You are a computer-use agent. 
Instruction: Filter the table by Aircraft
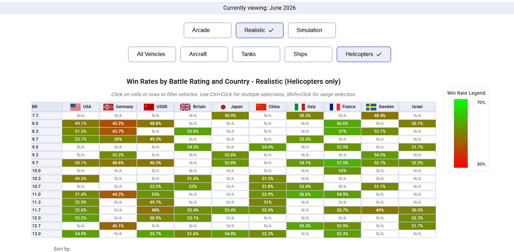click(204, 54)
